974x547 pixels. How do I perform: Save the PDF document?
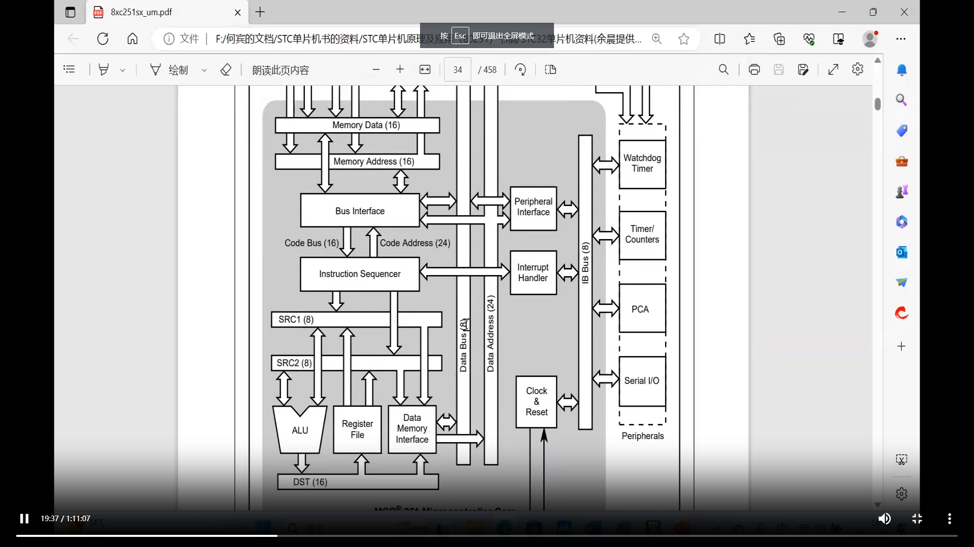point(779,69)
